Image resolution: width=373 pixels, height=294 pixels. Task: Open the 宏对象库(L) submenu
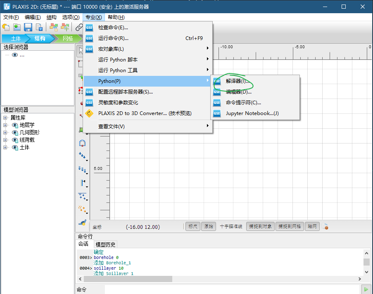point(148,49)
